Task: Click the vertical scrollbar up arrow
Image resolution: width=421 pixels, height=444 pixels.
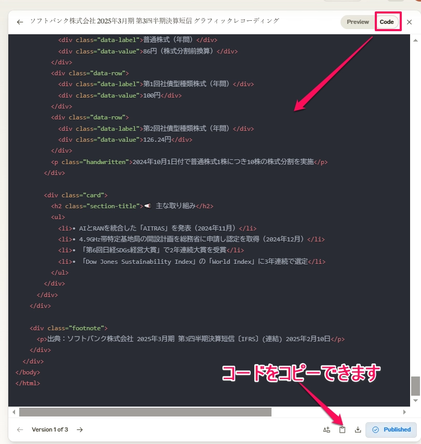Action: tap(415, 40)
